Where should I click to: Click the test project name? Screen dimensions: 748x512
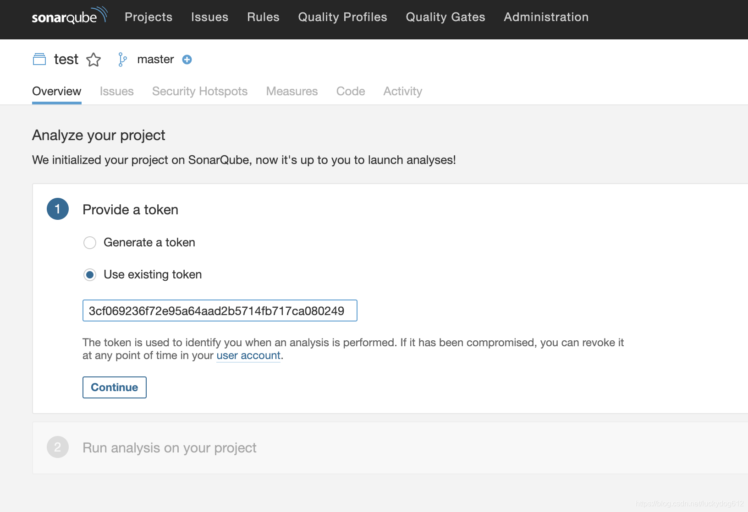[x=66, y=60]
